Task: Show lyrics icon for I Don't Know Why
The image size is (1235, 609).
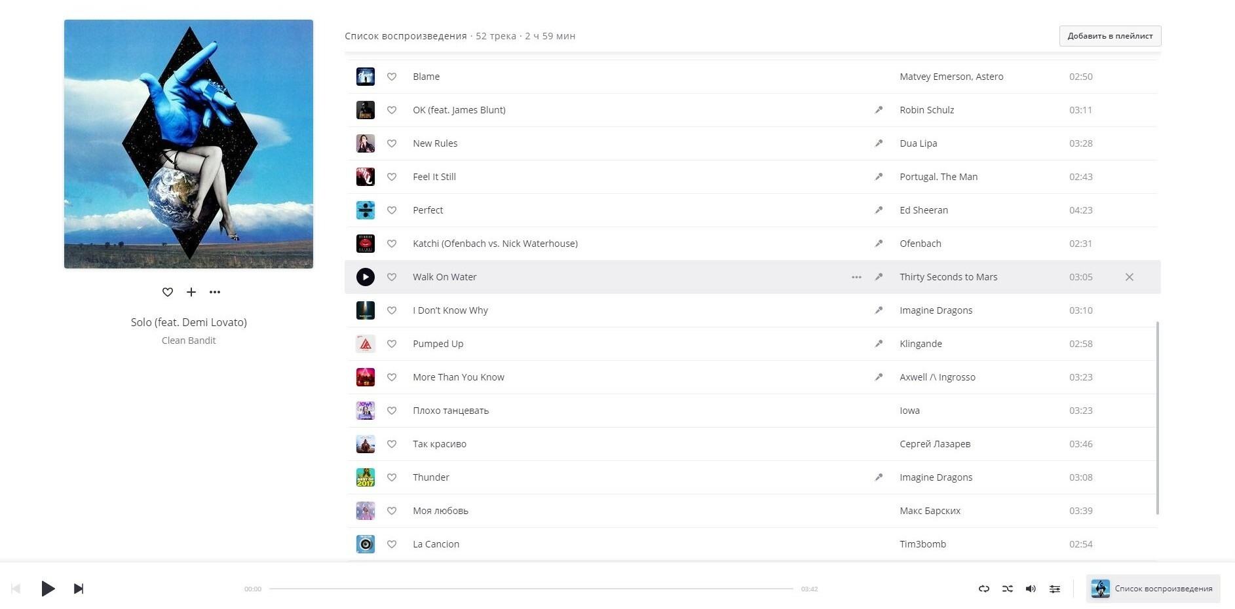Action: click(x=879, y=310)
